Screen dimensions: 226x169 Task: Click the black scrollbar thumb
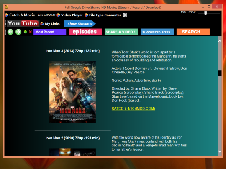tap(220, 73)
